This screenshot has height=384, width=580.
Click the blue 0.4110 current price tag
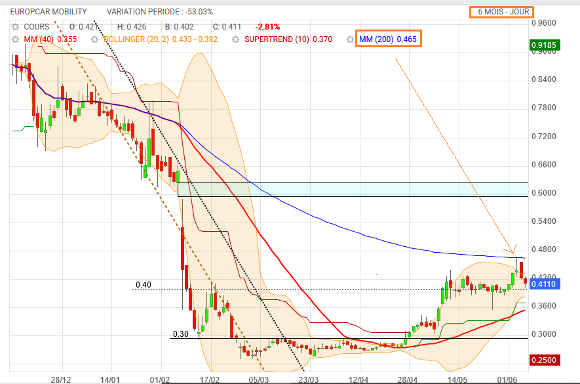click(543, 284)
